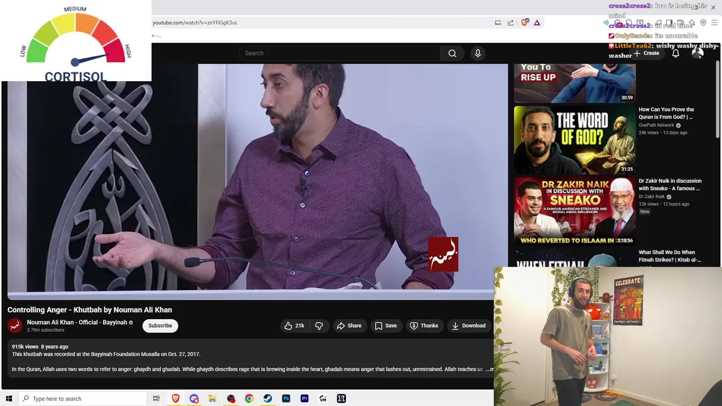
Task: Open the Brave hamburger main menu
Action: 714,23
